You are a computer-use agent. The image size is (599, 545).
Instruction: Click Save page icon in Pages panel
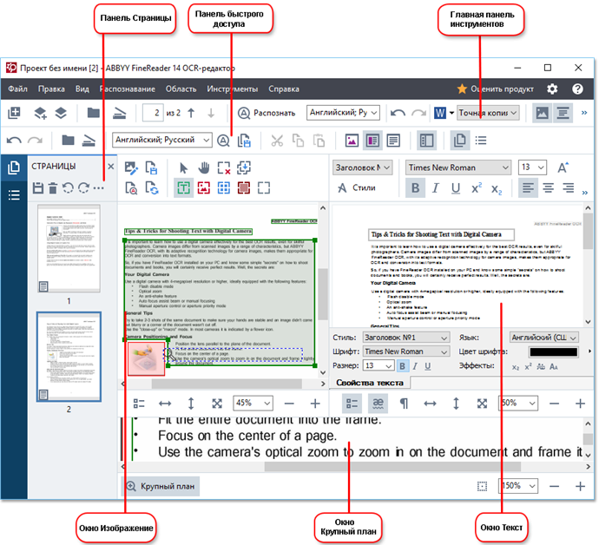click(38, 188)
